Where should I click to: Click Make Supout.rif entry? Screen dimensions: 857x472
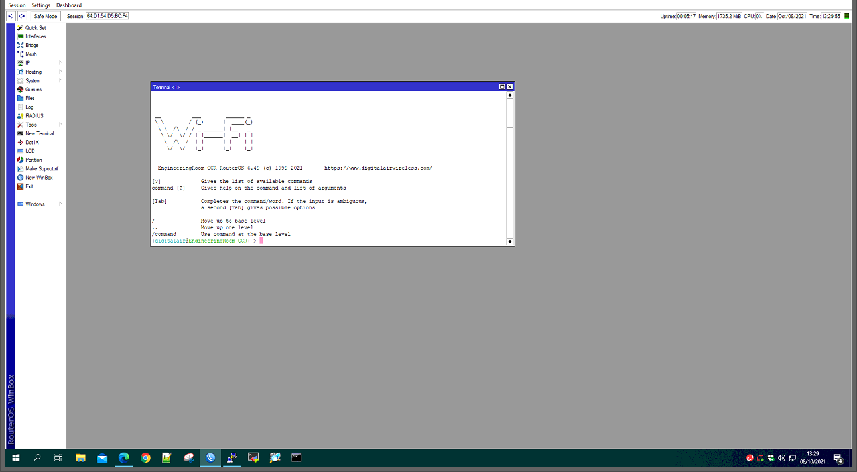pos(41,169)
